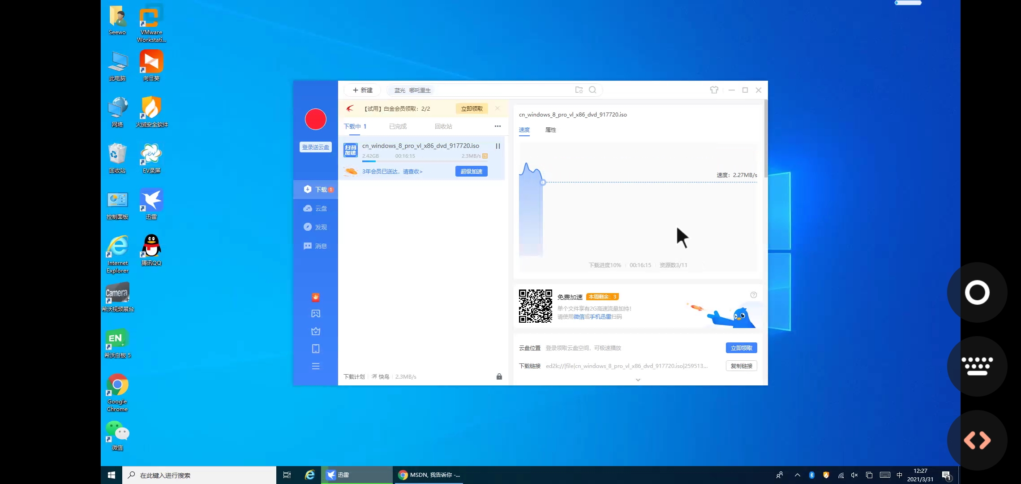Open Internet Explorer from taskbar
1021x484 pixels.
pos(309,475)
